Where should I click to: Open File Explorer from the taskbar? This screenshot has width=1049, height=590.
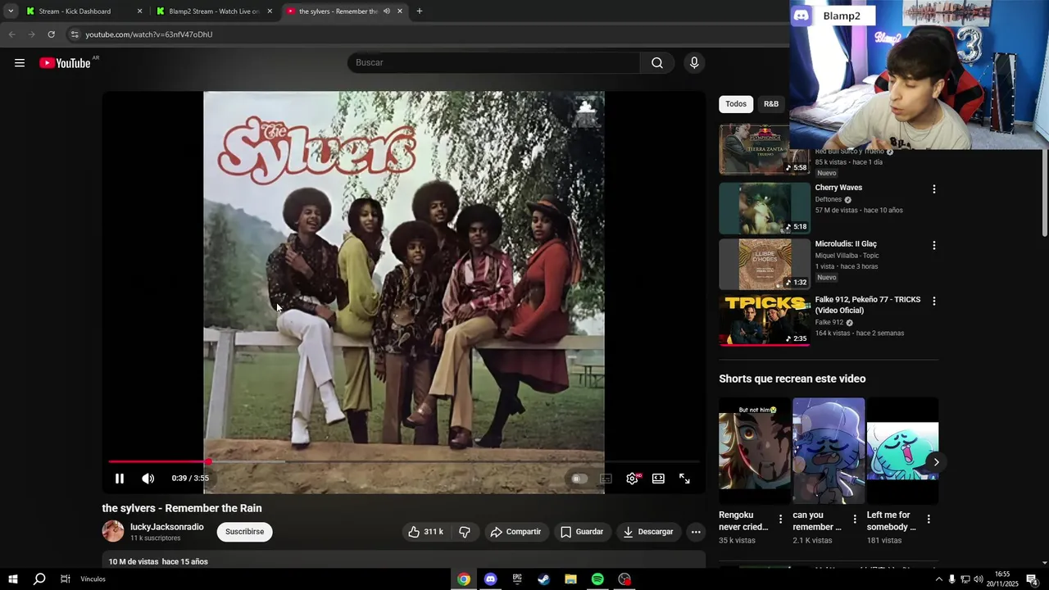click(570, 579)
